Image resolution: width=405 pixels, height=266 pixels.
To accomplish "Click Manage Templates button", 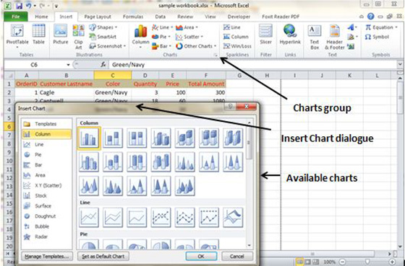I will tap(47, 256).
